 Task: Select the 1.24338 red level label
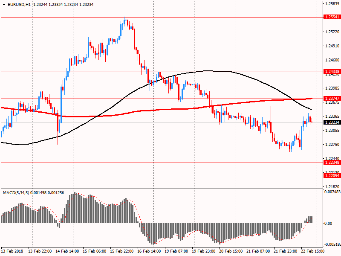coord(332,72)
